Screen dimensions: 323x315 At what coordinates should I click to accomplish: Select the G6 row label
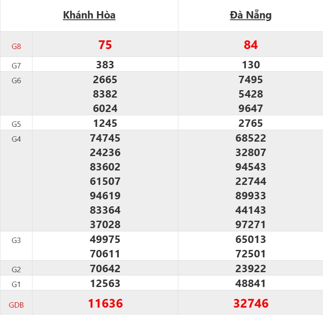(16, 81)
